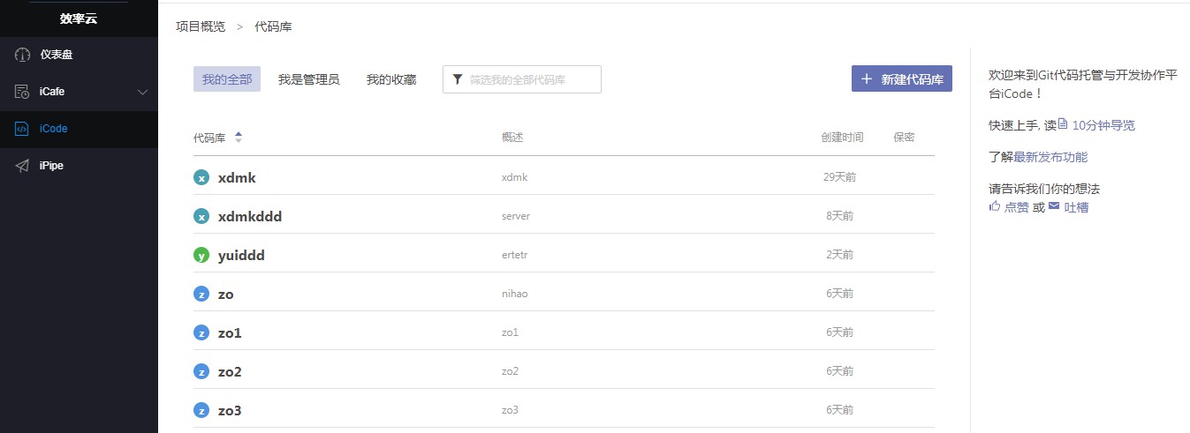The image size is (1190, 433).
Task: Open the xdmkddd repository
Action: (250, 216)
